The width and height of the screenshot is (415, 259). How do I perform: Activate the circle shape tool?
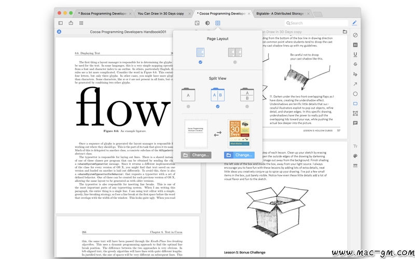click(355, 94)
